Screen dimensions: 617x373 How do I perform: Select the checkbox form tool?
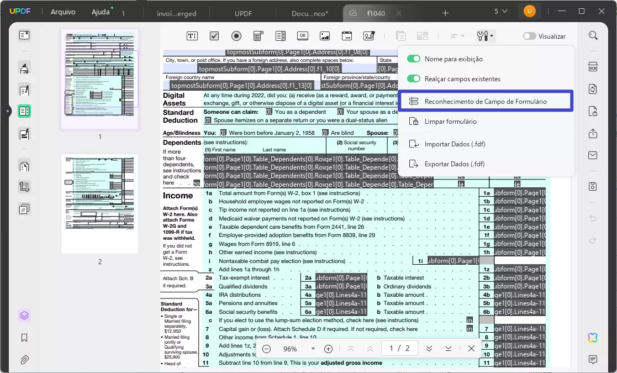214,36
